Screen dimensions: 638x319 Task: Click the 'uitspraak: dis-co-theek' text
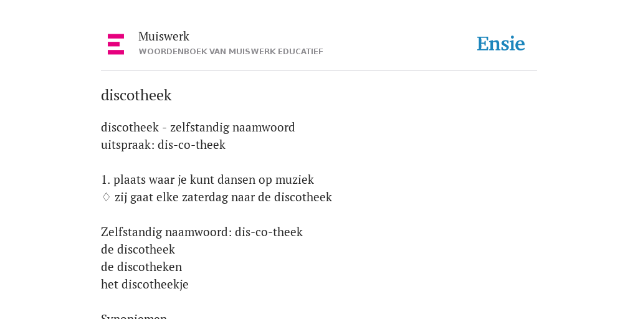(163, 145)
